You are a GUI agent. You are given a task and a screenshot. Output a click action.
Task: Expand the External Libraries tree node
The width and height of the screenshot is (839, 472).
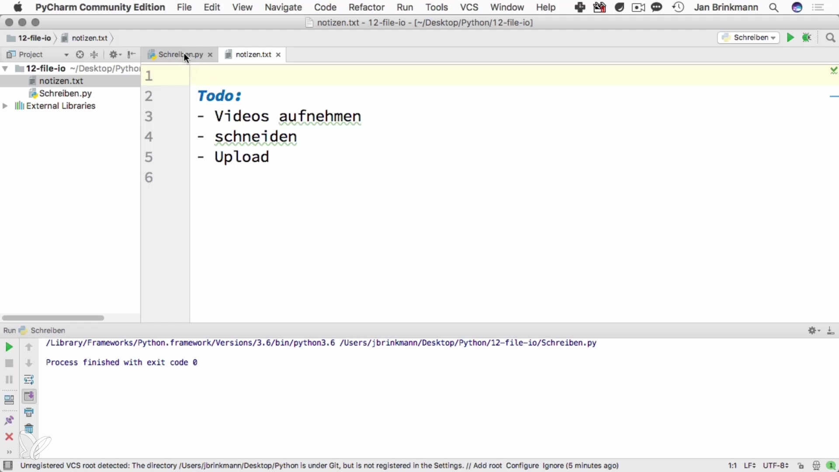pyautogui.click(x=5, y=106)
